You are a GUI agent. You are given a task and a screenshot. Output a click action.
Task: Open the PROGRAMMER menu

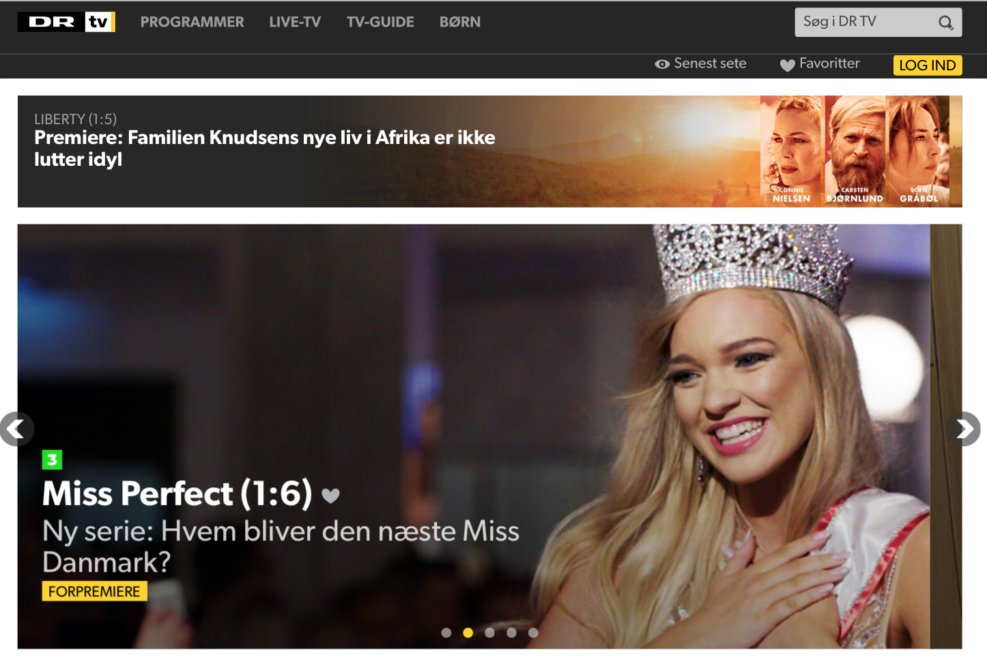(x=192, y=23)
